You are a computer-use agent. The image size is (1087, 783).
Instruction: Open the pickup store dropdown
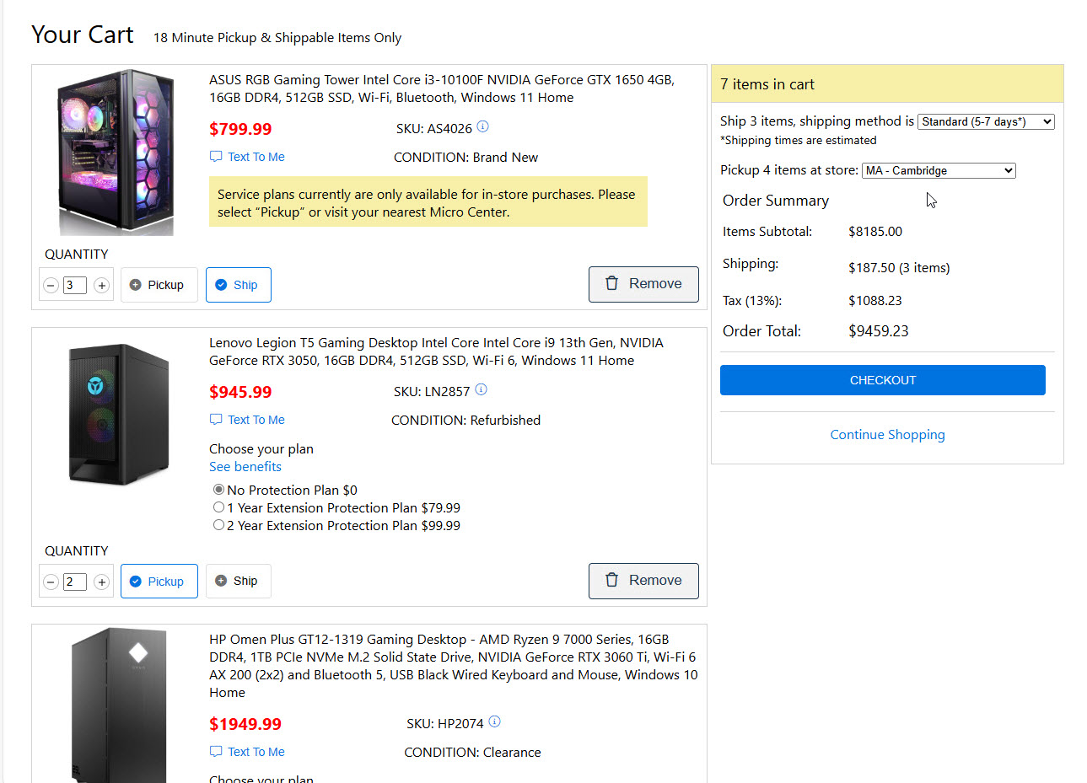939,170
